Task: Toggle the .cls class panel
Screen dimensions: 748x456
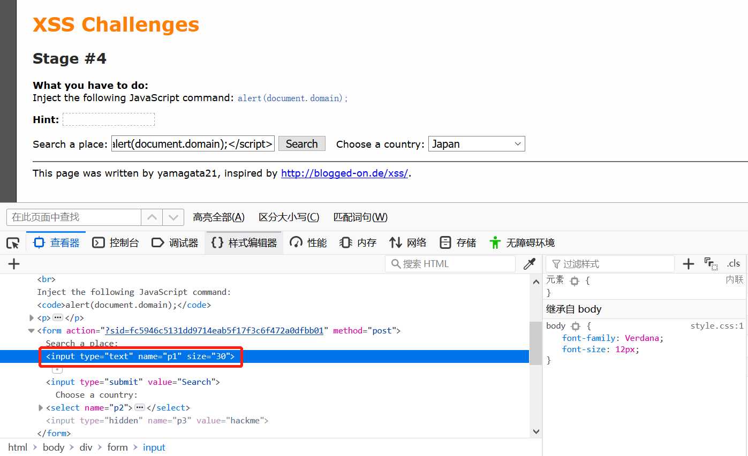Action: [734, 263]
